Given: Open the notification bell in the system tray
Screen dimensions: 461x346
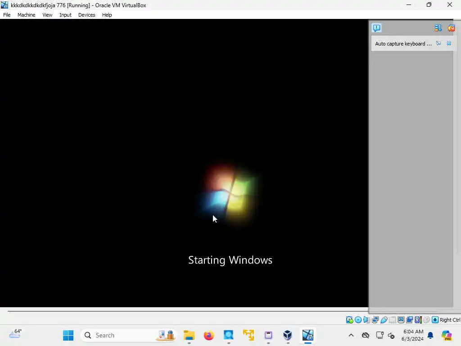Looking at the screenshot, I should click(430, 335).
